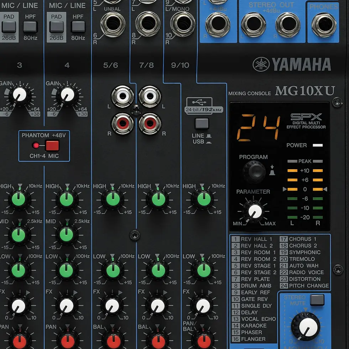Click the channel 9/10 LOW EQ knob

pyautogui.click(x=204, y=270)
